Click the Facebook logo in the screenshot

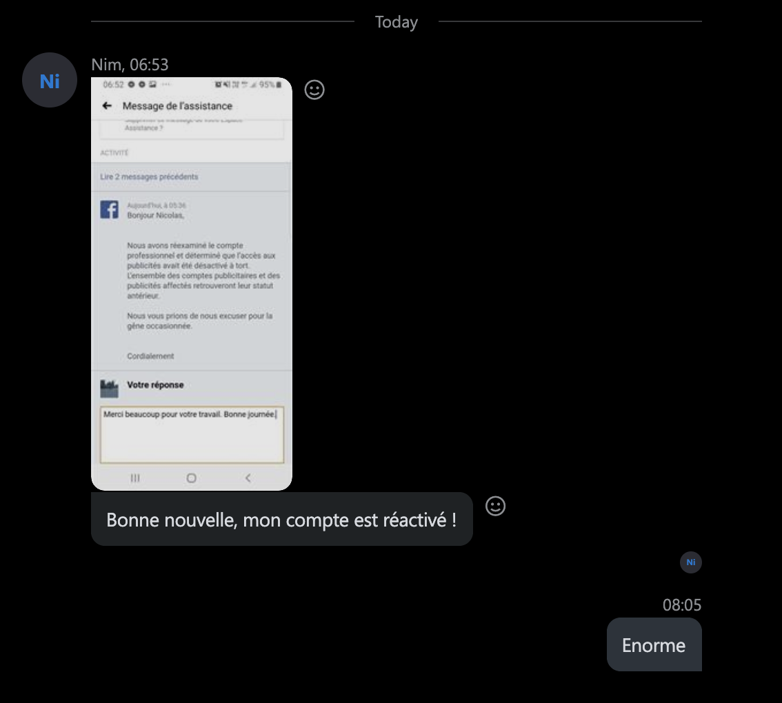tap(110, 210)
